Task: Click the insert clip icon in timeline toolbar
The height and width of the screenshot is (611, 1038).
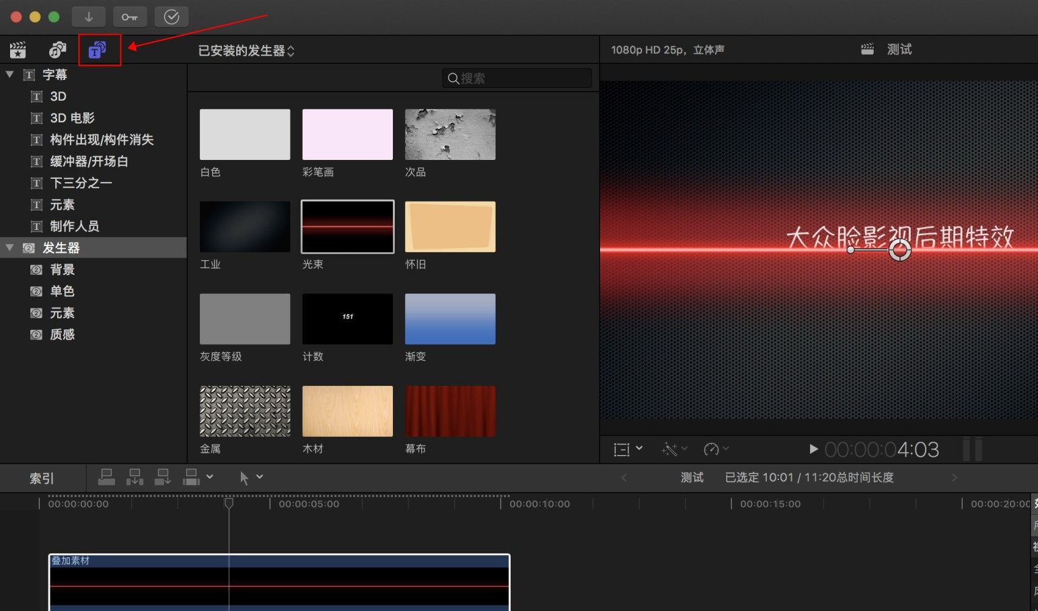Action: pos(135,477)
